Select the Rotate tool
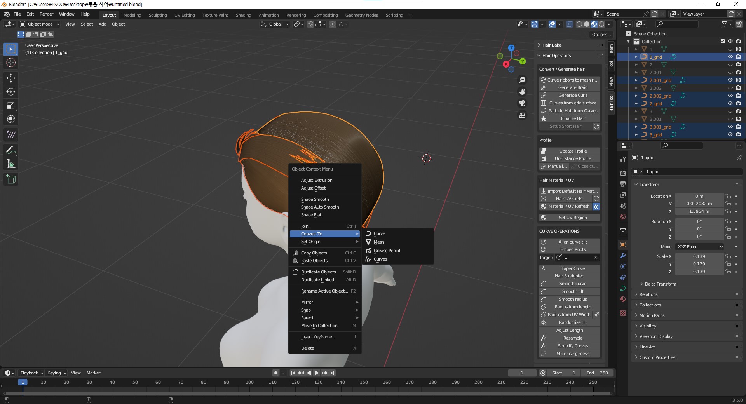 pos(11,92)
